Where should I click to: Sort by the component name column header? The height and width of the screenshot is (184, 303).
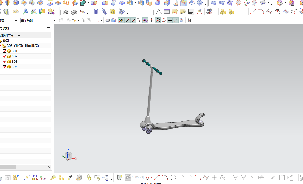pyautogui.click(x=26, y=35)
